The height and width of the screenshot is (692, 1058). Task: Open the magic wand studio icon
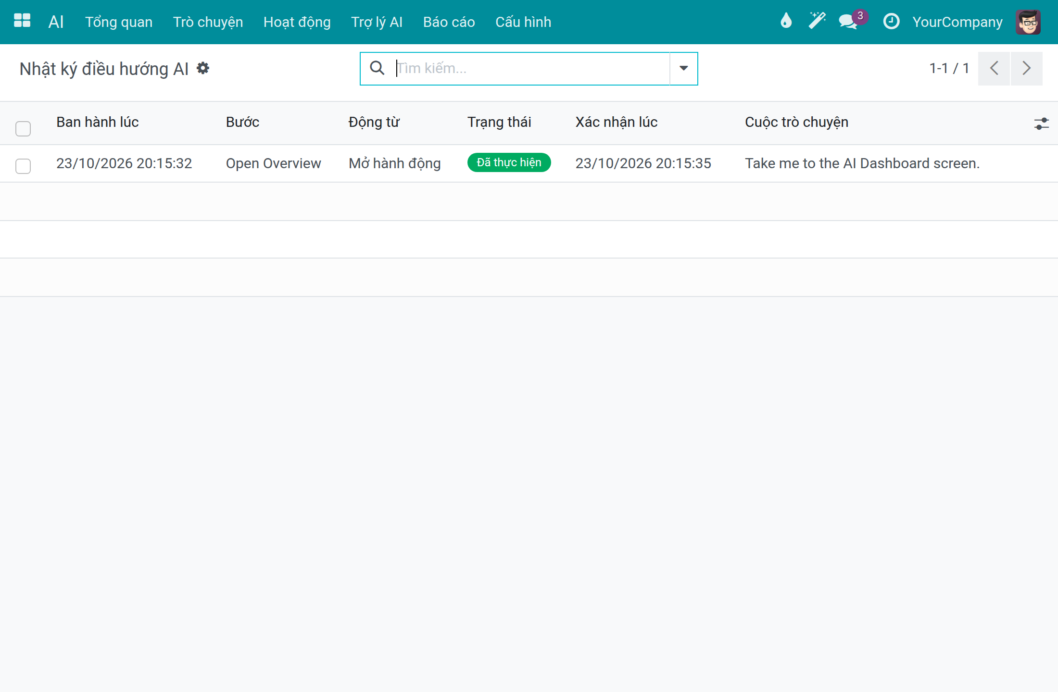click(817, 21)
